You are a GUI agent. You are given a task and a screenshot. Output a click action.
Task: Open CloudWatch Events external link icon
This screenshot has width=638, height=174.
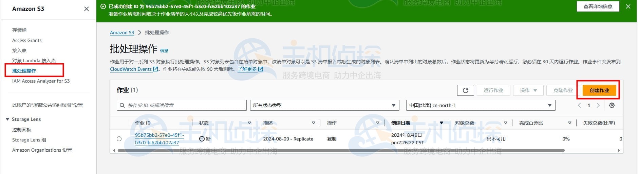point(155,69)
